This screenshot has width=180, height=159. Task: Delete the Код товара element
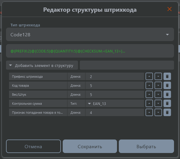click(167, 85)
